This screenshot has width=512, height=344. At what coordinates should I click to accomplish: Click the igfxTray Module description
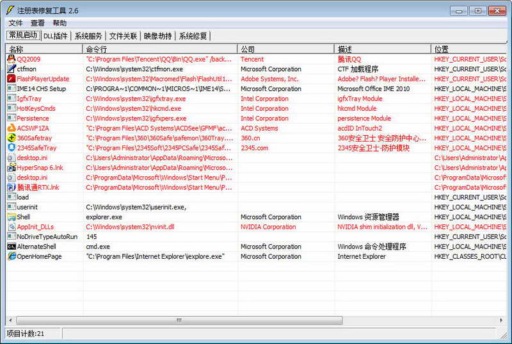pyautogui.click(x=360, y=99)
